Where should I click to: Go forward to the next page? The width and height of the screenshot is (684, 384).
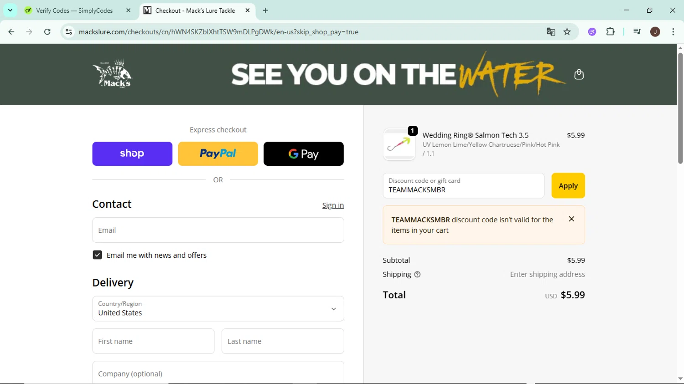[x=29, y=32]
